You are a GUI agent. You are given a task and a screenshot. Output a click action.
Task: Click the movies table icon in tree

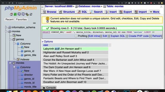coord(14,63)
